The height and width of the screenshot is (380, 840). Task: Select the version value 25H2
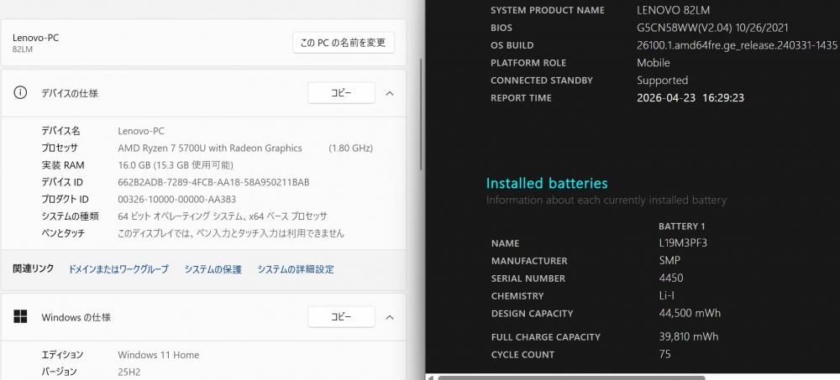click(x=129, y=372)
